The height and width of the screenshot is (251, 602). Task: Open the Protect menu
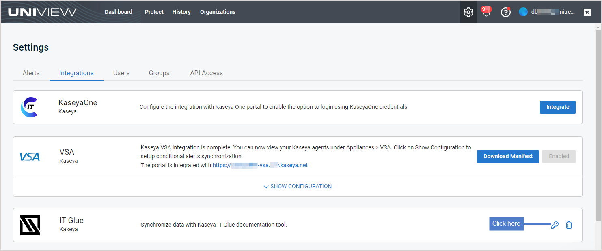pyautogui.click(x=154, y=12)
